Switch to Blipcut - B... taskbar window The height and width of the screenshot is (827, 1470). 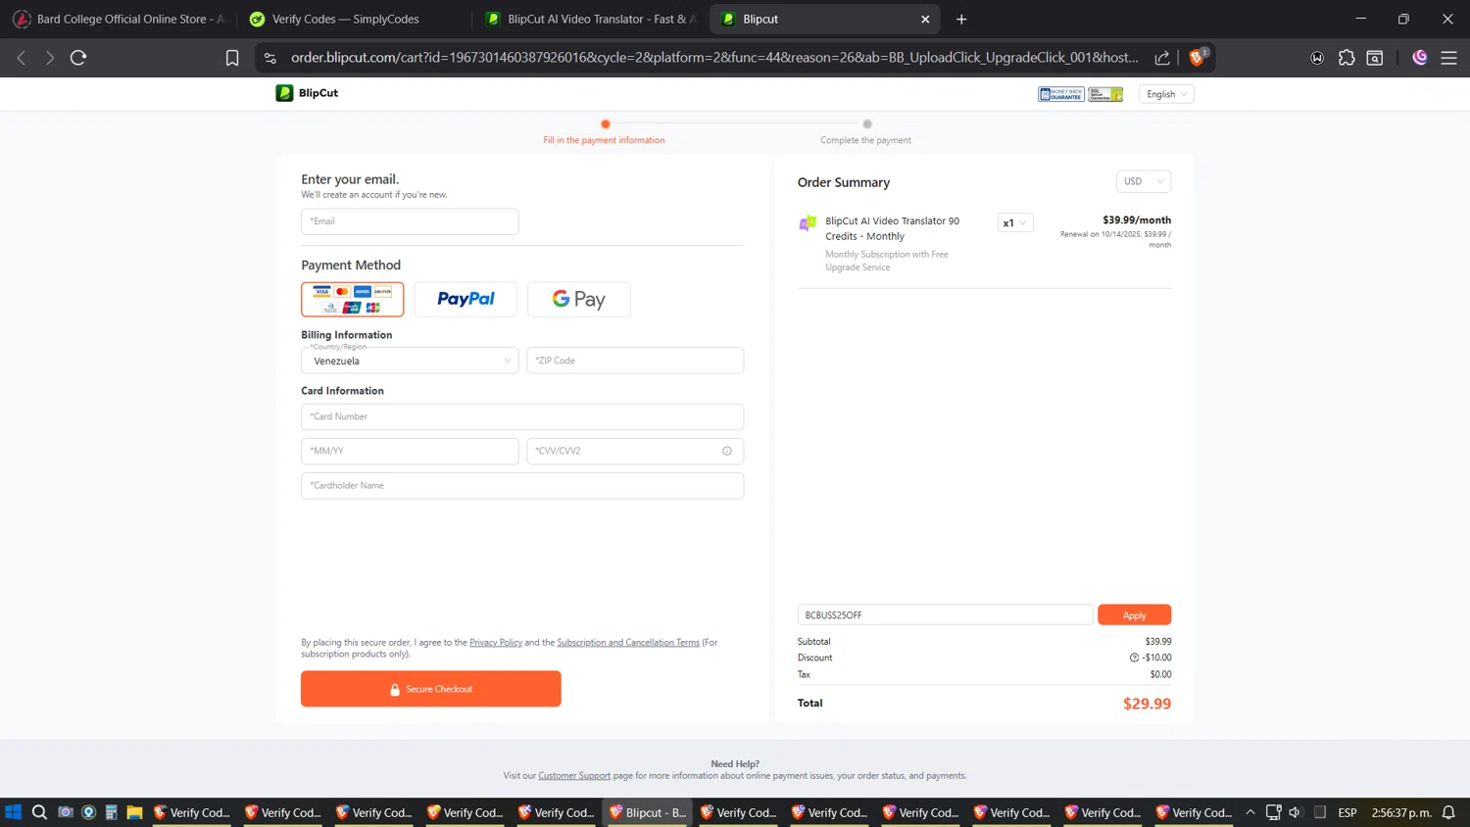[647, 812]
